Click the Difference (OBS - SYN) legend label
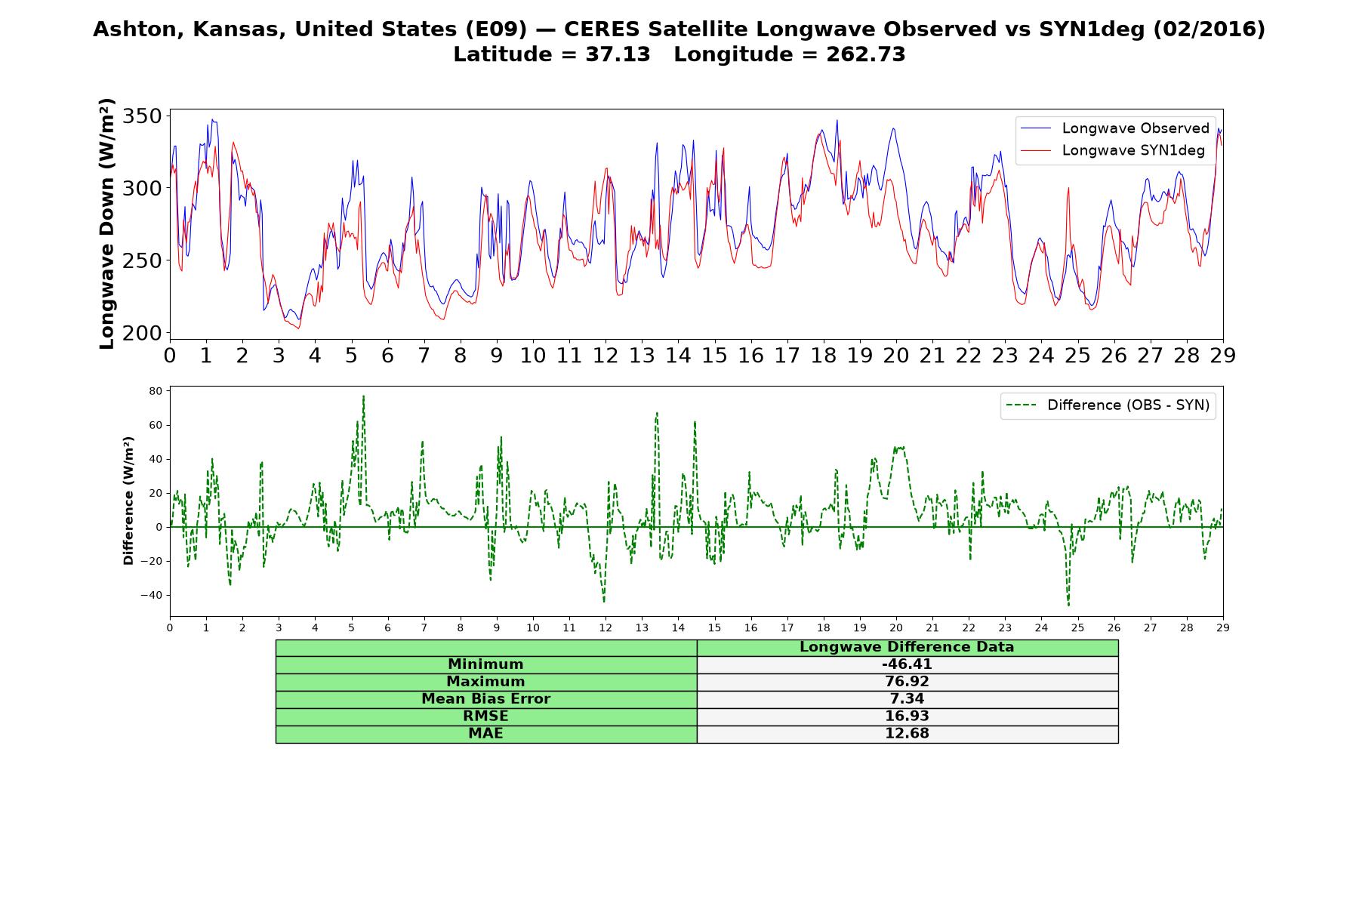The width and height of the screenshot is (1359, 906). (1128, 405)
